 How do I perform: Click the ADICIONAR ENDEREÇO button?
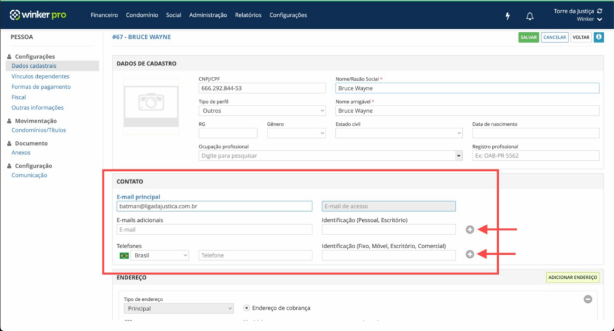tap(573, 278)
